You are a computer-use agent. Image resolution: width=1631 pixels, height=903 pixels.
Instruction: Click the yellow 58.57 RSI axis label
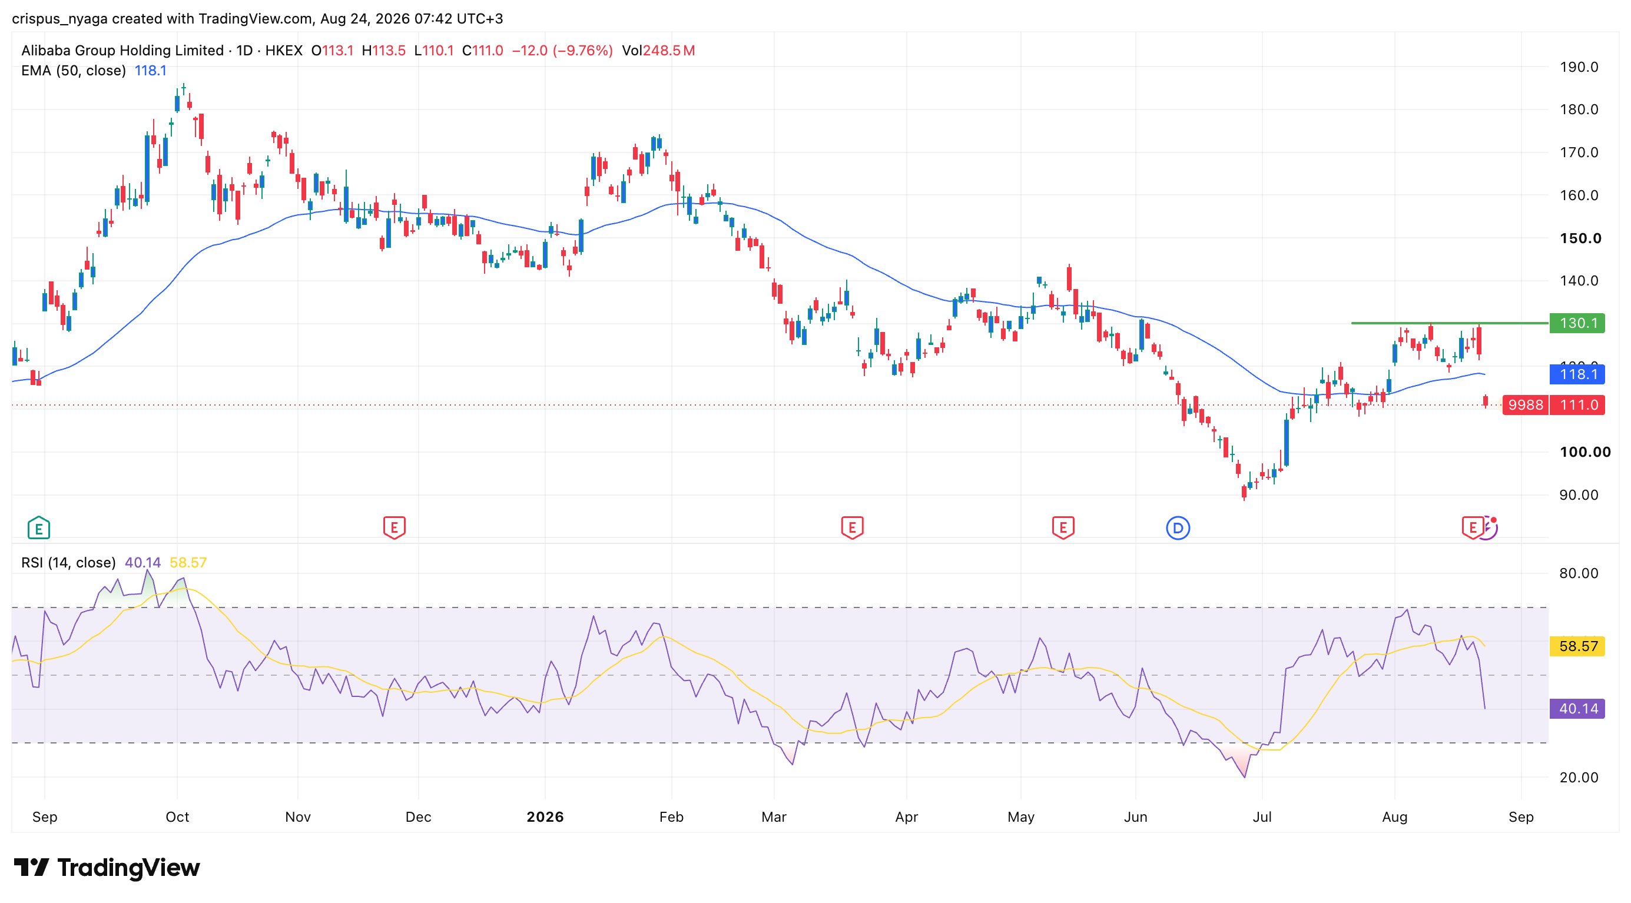(1577, 646)
